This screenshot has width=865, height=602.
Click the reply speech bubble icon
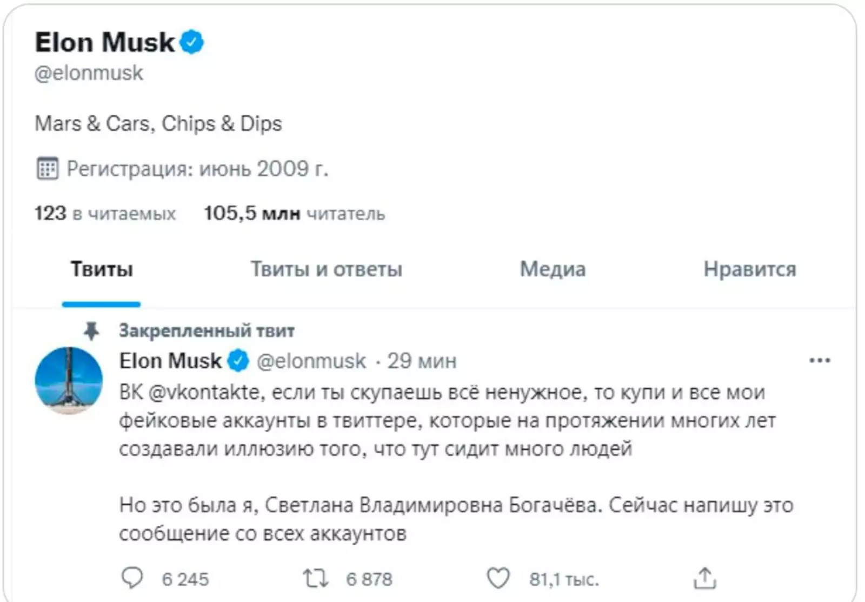(x=132, y=578)
